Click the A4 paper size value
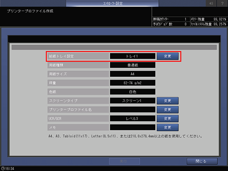228x171 pixels. (x=133, y=74)
